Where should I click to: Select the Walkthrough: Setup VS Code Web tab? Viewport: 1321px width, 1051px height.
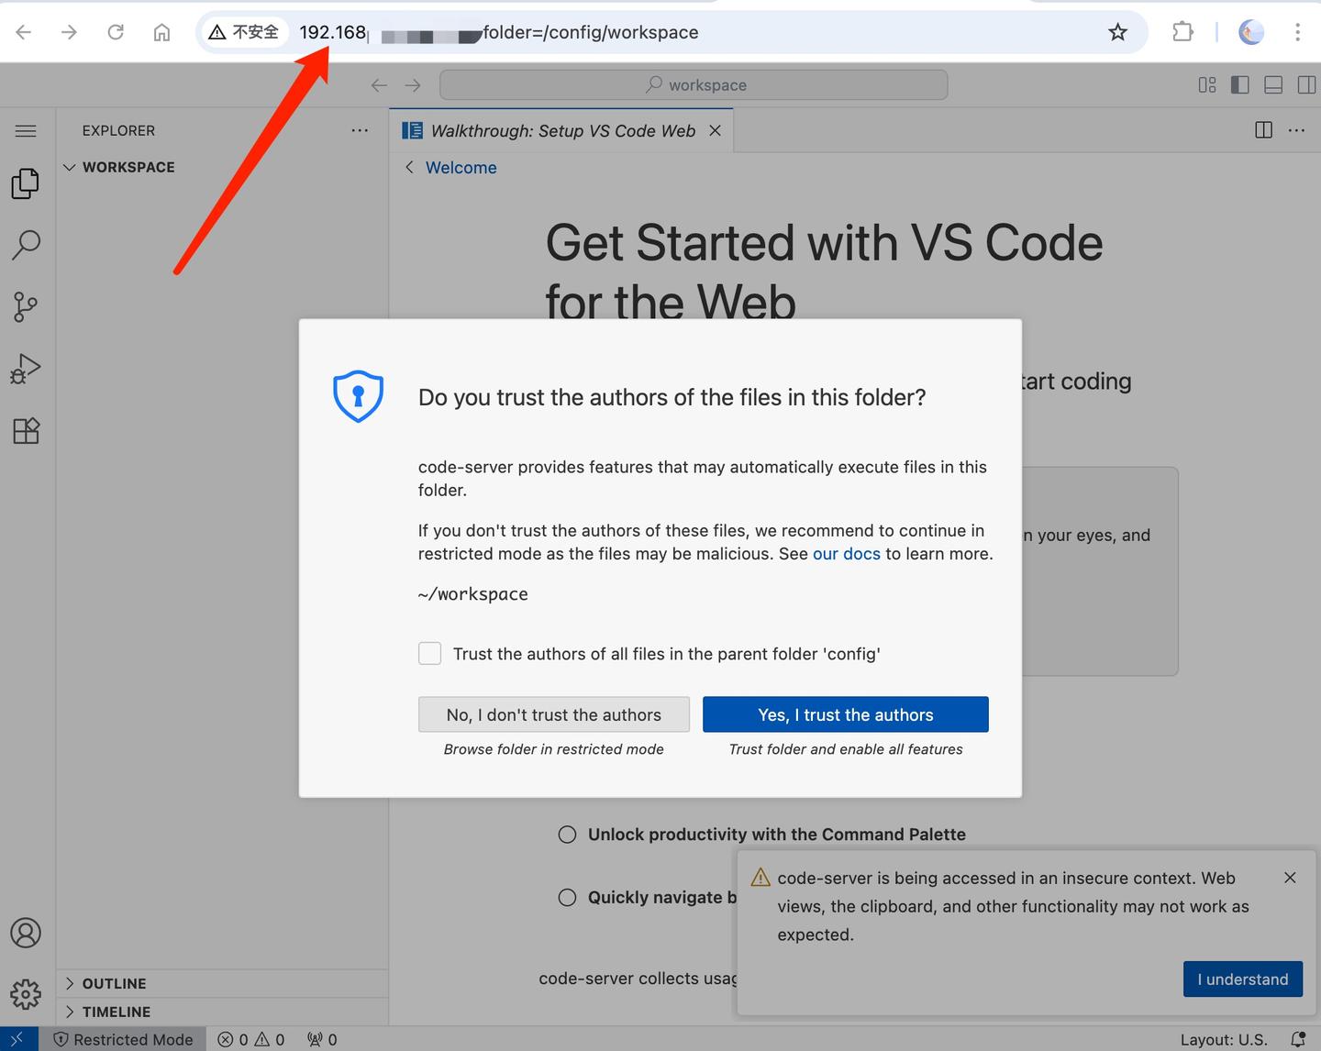pyautogui.click(x=561, y=131)
